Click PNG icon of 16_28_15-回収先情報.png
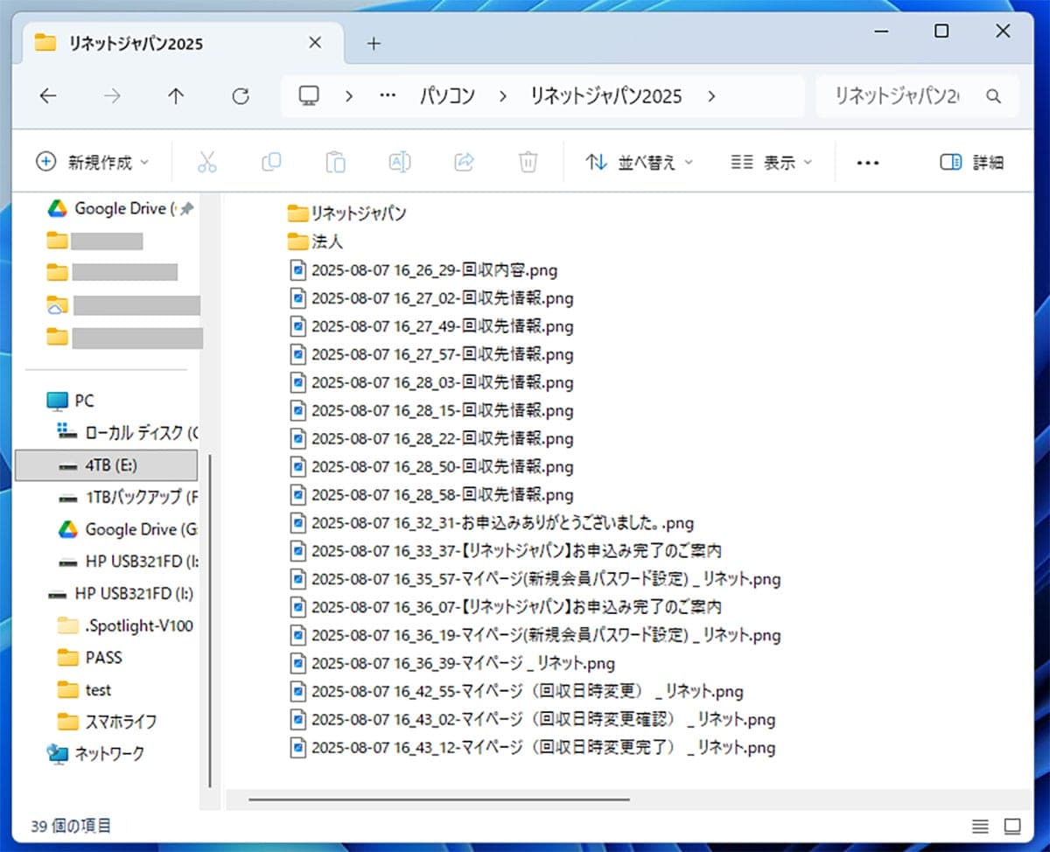 [x=298, y=410]
